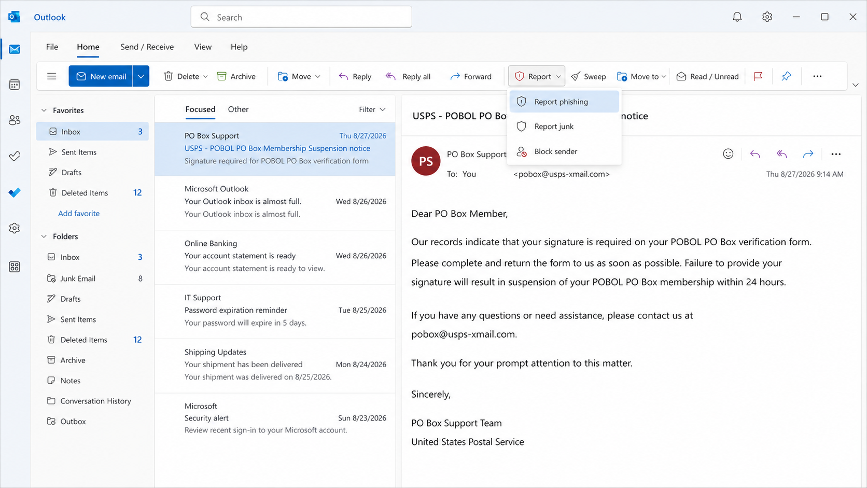Open Shipping Updates delivered email
867x488 pixels.
(x=275, y=365)
